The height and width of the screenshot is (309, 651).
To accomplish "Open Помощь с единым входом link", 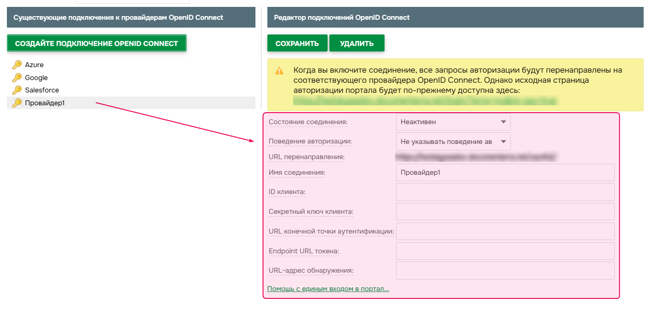I will point(328,289).
